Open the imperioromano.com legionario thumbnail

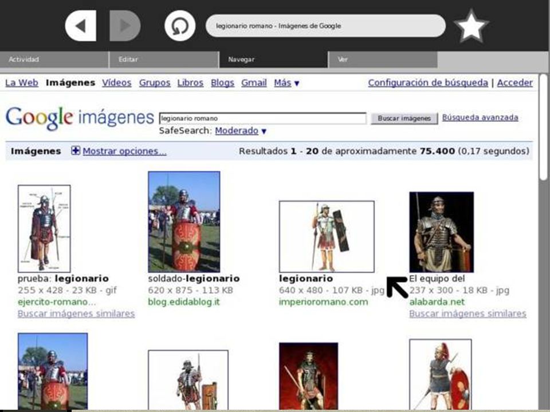[x=327, y=236]
